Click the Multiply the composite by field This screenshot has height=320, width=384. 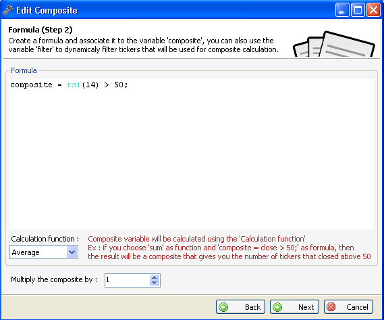point(132,280)
